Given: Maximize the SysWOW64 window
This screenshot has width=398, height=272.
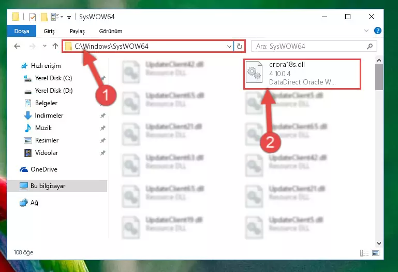Looking at the screenshot, I should 348,17.
